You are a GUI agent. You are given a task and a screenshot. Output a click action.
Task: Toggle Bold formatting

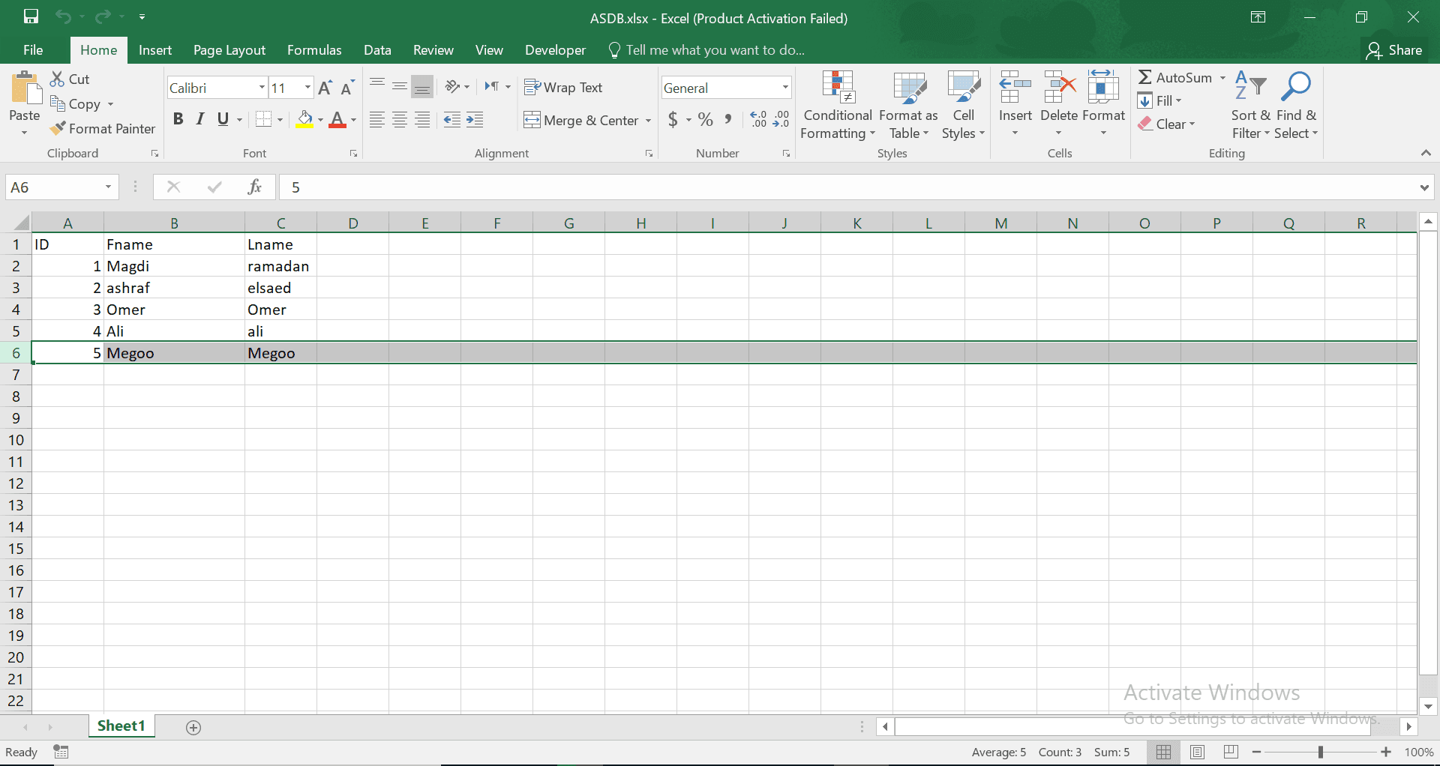click(x=178, y=119)
